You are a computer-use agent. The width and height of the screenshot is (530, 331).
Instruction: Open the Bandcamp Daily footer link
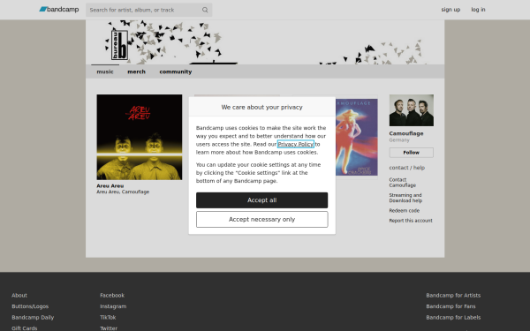click(x=33, y=318)
